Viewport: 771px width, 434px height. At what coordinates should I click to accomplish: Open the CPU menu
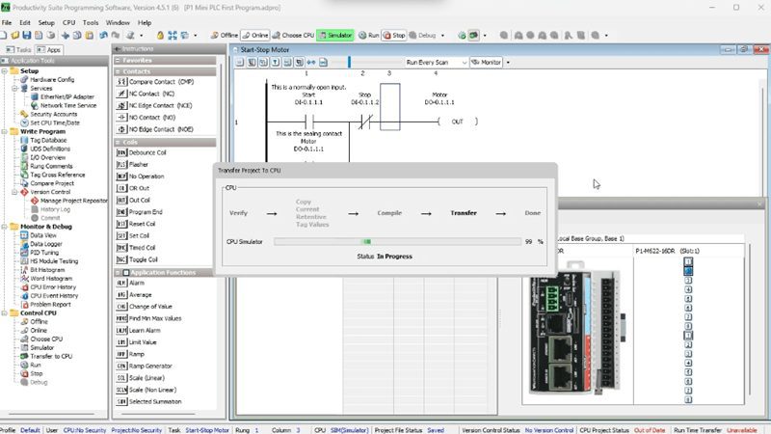(x=68, y=22)
